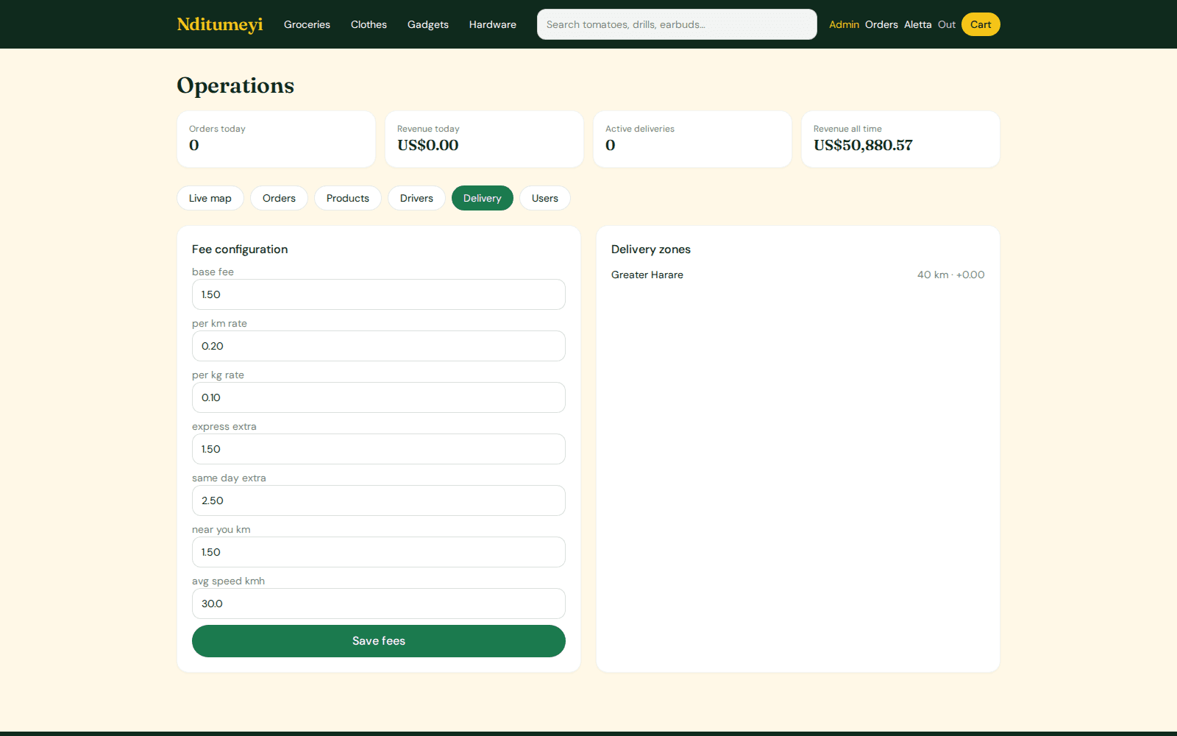Click the Orders today card

[x=276, y=139]
